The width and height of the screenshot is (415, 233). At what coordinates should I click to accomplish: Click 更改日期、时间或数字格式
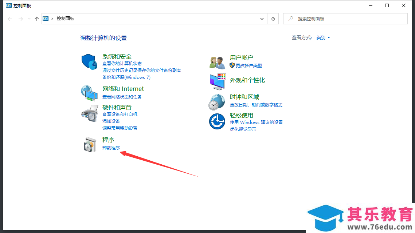coord(256,105)
